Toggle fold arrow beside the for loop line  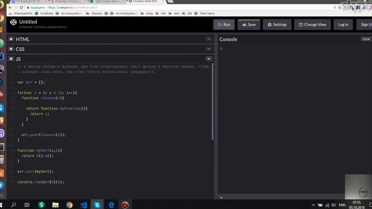click(15, 93)
